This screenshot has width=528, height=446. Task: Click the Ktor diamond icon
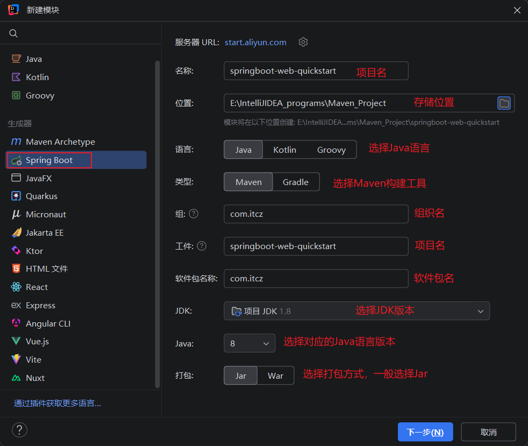[16, 251]
